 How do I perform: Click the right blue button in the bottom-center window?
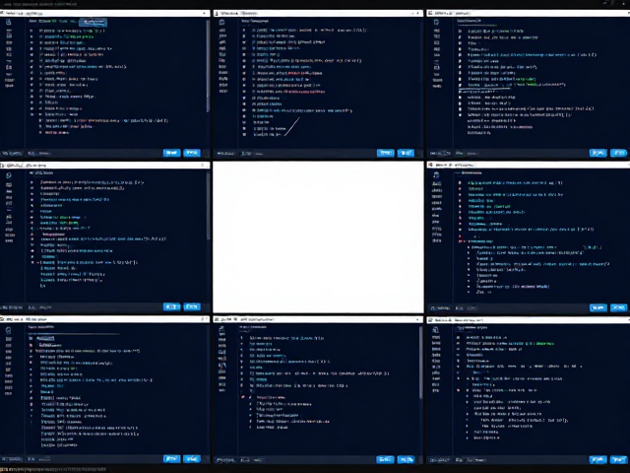[x=406, y=459]
